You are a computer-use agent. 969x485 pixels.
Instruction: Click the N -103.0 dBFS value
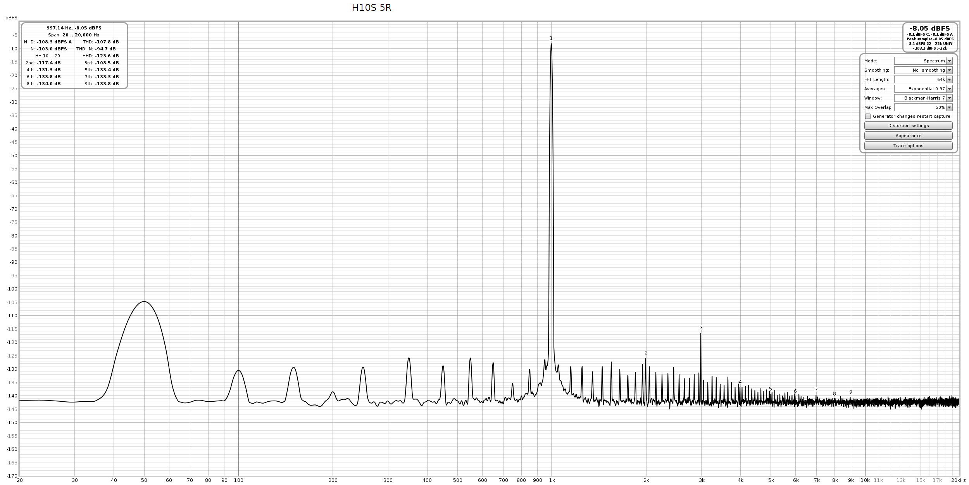coord(52,49)
